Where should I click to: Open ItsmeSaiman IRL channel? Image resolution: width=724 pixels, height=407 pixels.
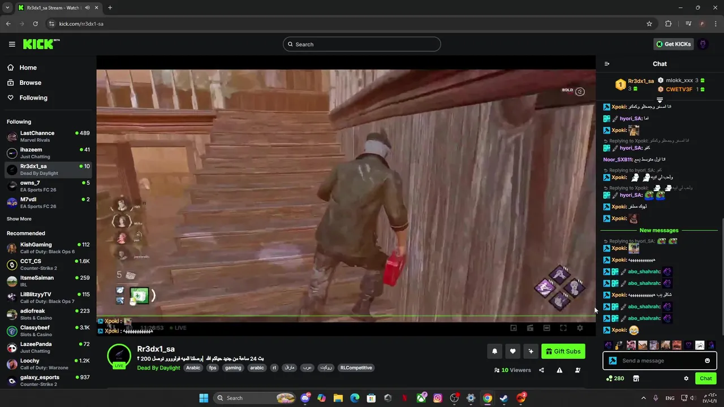pyautogui.click(x=48, y=281)
